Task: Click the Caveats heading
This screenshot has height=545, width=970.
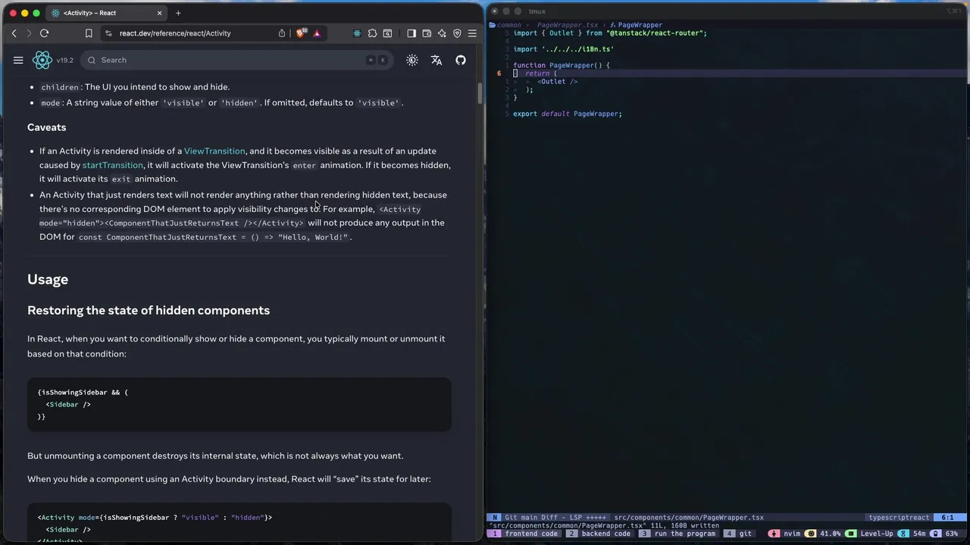Action: click(47, 127)
